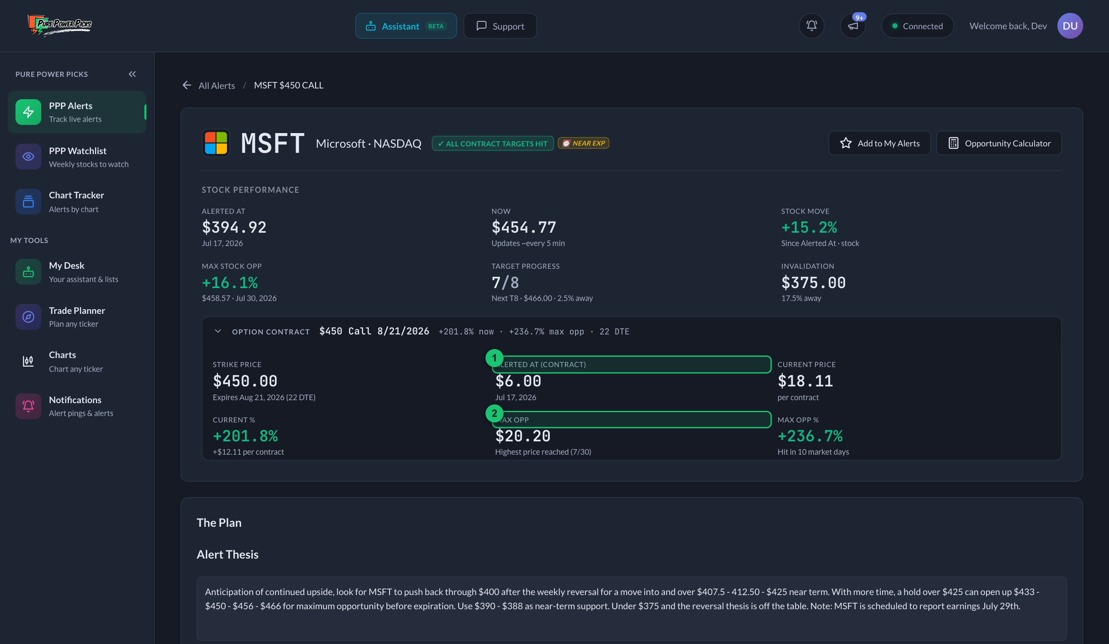Click the DU user avatar
This screenshot has height=644, width=1109.
click(1070, 26)
